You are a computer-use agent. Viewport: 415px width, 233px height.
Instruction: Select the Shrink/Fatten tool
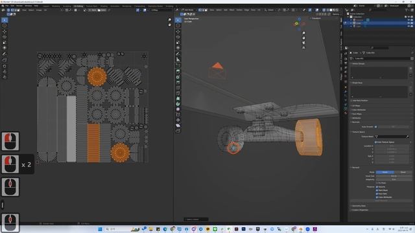coord(178,120)
